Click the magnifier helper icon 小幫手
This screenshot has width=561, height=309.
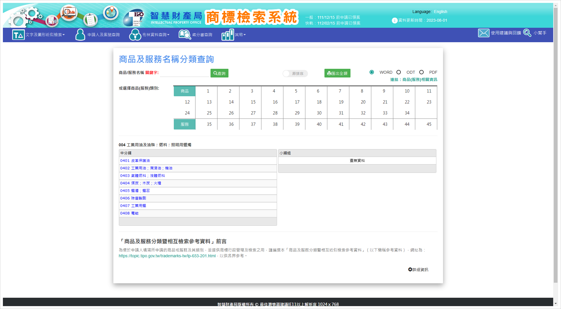click(x=527, y=33)
